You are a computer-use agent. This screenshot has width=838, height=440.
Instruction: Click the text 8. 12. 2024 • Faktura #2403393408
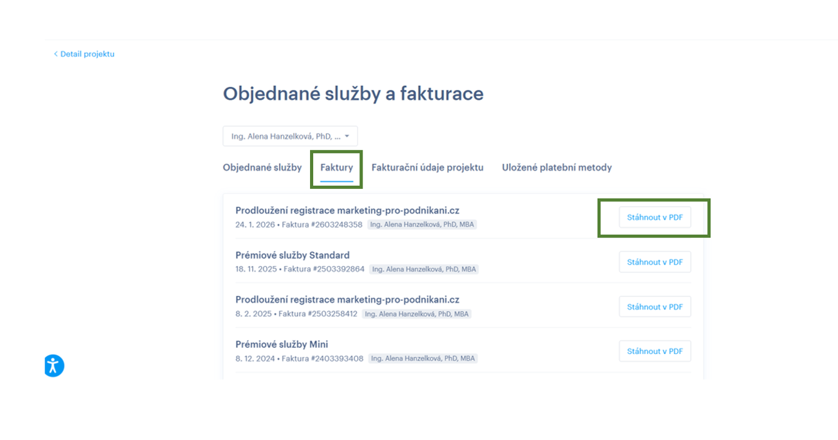[x=299, y=358]
